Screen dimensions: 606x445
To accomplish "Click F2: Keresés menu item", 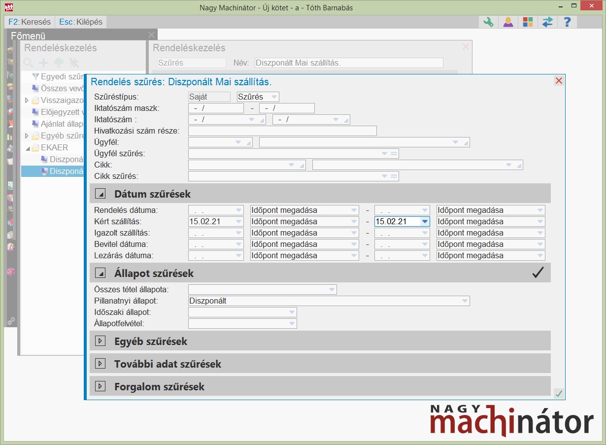I will 30,22.
